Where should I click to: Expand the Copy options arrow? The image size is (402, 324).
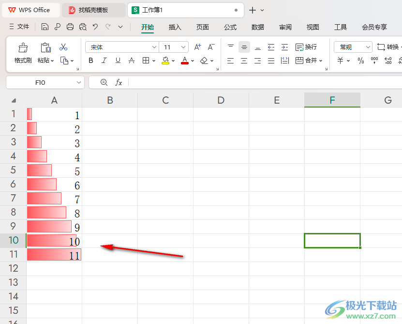click(72, 61)
